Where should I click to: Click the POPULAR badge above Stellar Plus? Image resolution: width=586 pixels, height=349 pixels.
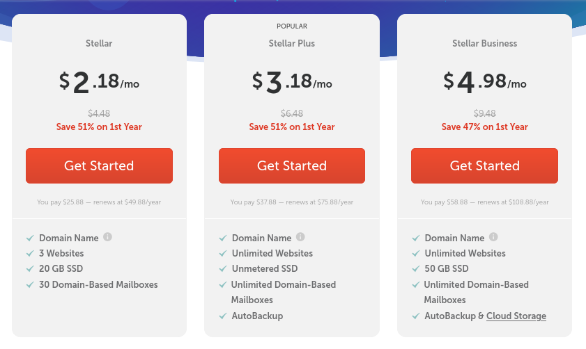[x=292, y=26]
